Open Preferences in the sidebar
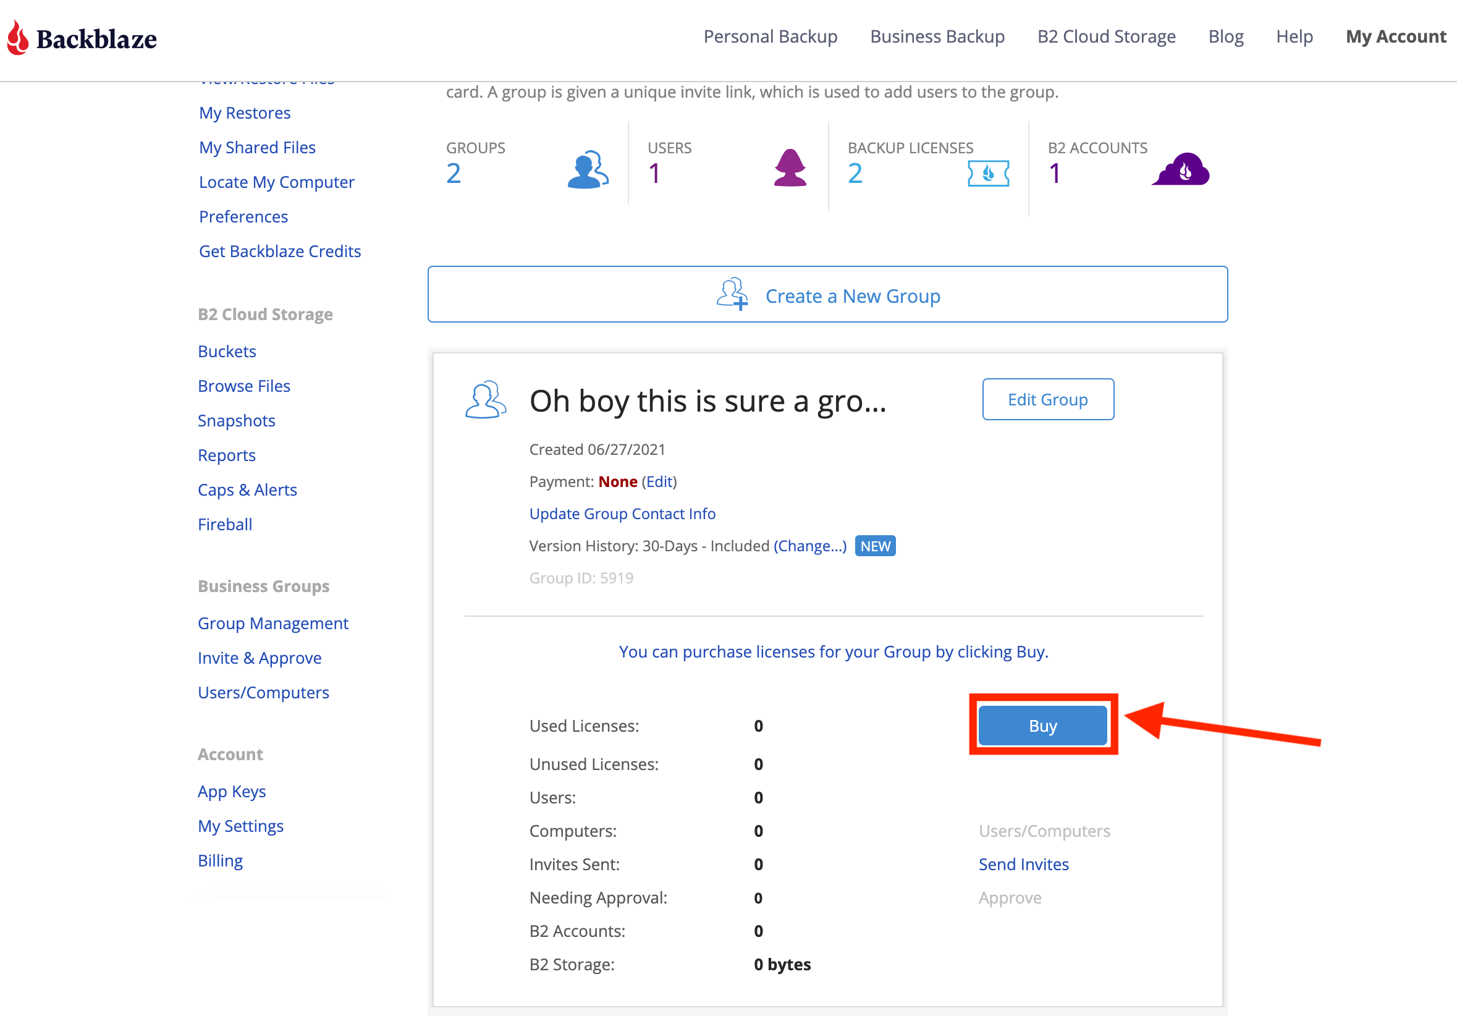Screen dimensions: 1457x1016 (243, 216)
